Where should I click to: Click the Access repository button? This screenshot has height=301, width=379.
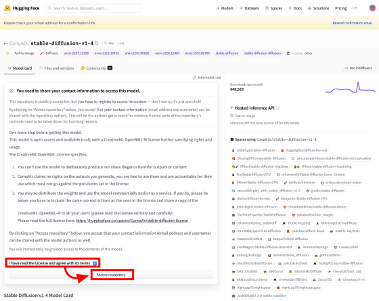tap(111, 275)
